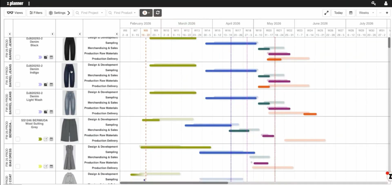The height and width of the screenshot is (185, 392).
Task: Click the refresh button in toolbar
Action: pyautogui.click(x=158, y=13)
